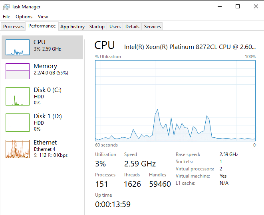Image resolution: width=264 pixels, height=215 pixels.
Task: Switch to the App history tab
Action: tap(72, 27)
